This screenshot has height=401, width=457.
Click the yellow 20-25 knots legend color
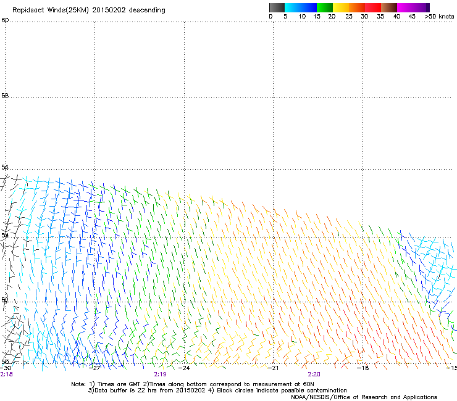(341, 7)
